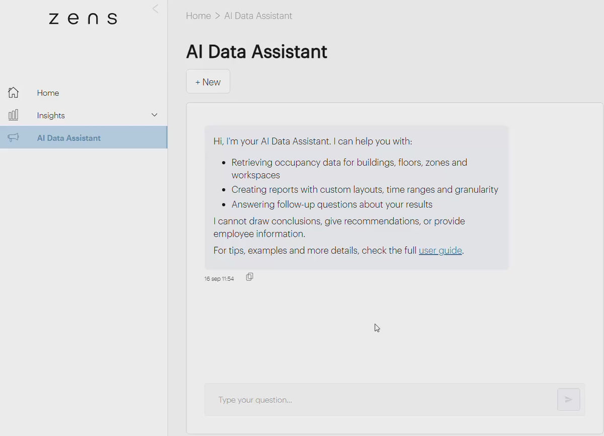Image resolution: width=604 pixels, height=436 pixels.
Task: Click the bar chart icon beside Insights
Action: click(x=14, y=115)
